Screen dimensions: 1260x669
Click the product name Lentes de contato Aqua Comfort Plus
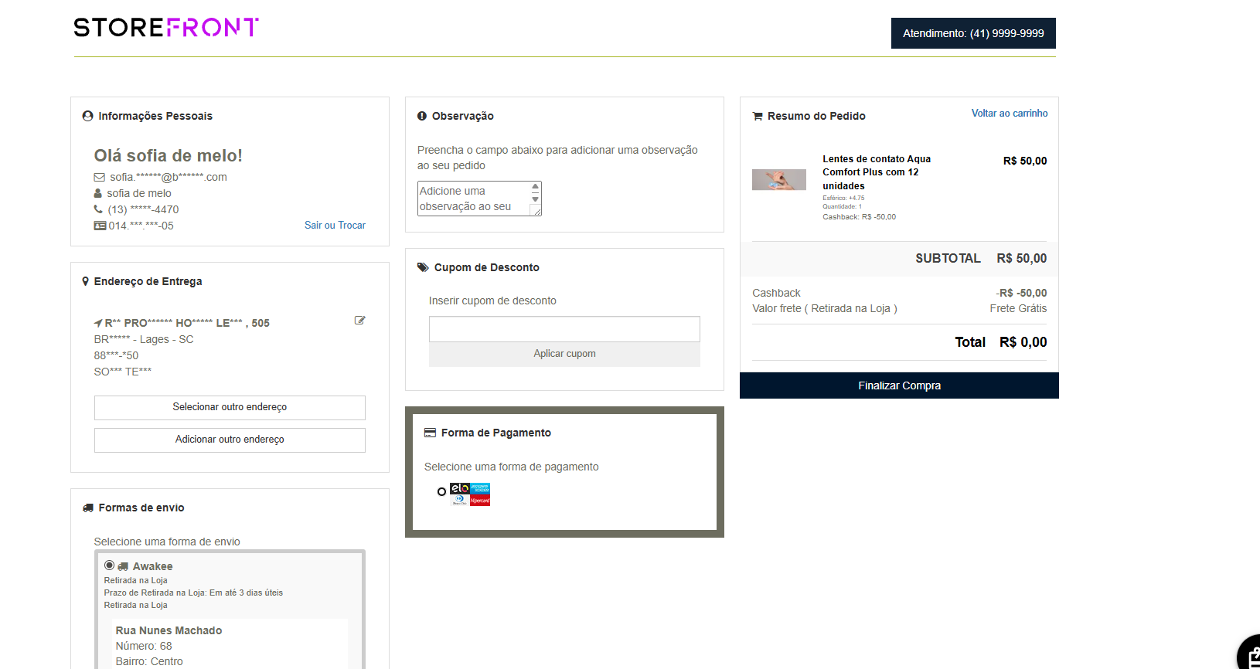(x=877, y=172)
